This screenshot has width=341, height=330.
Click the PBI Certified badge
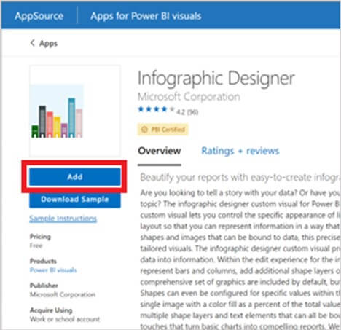162,130
